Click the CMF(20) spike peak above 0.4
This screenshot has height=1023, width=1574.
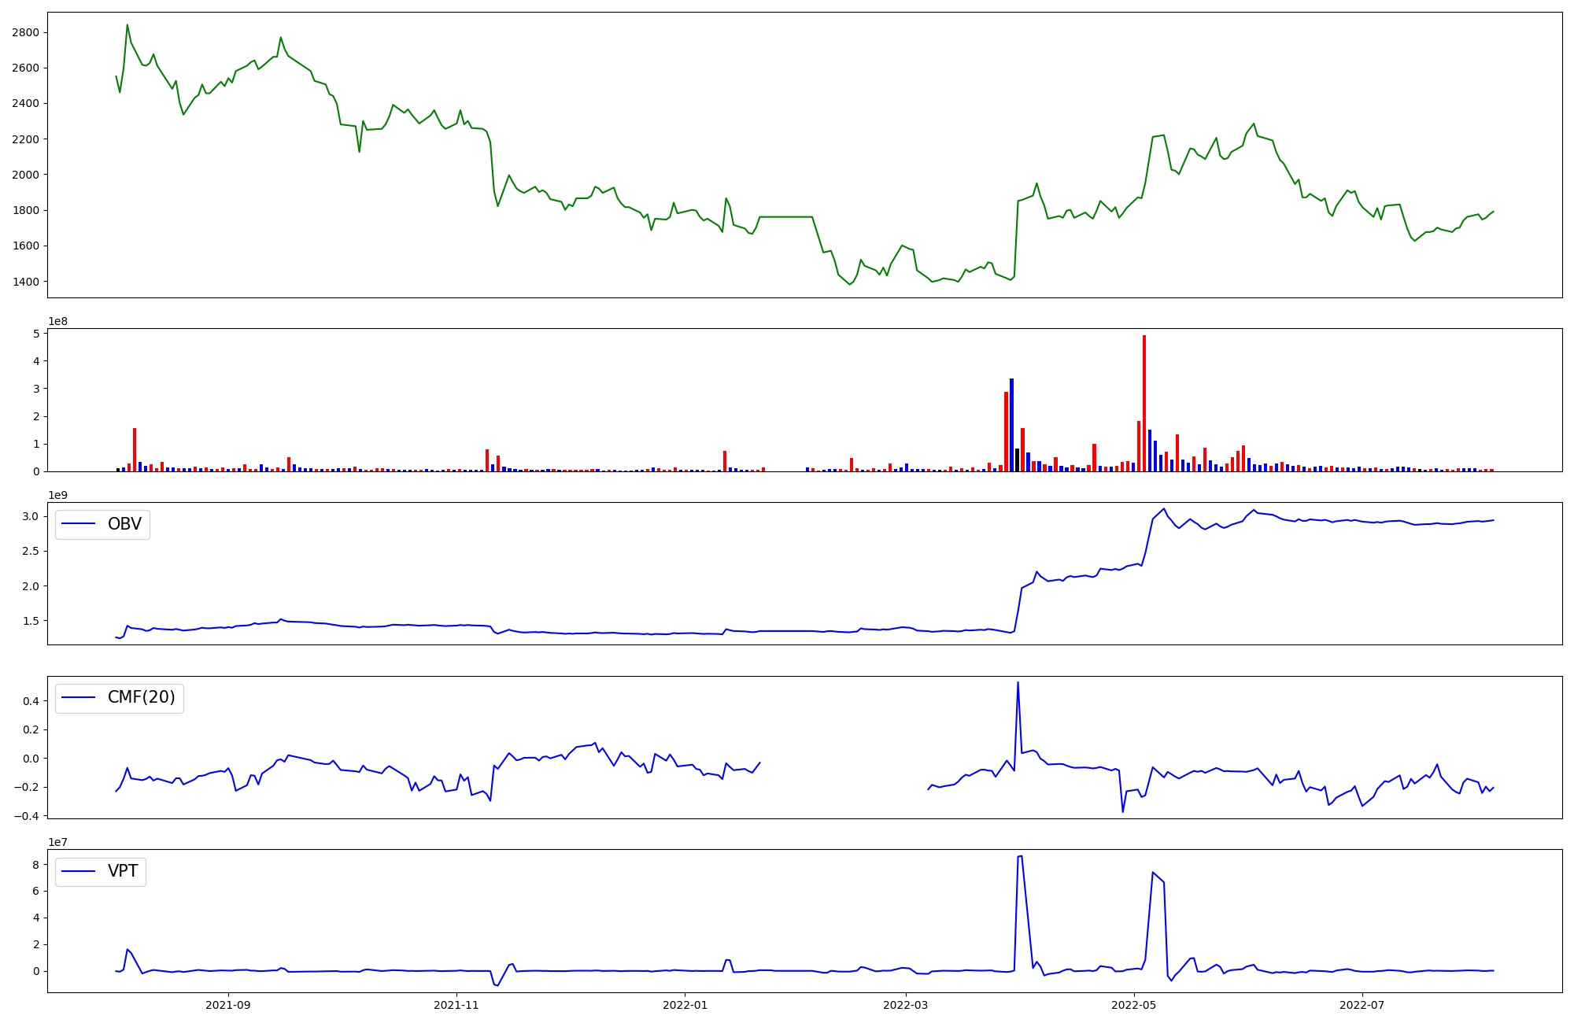click(x=1018, y=683)
